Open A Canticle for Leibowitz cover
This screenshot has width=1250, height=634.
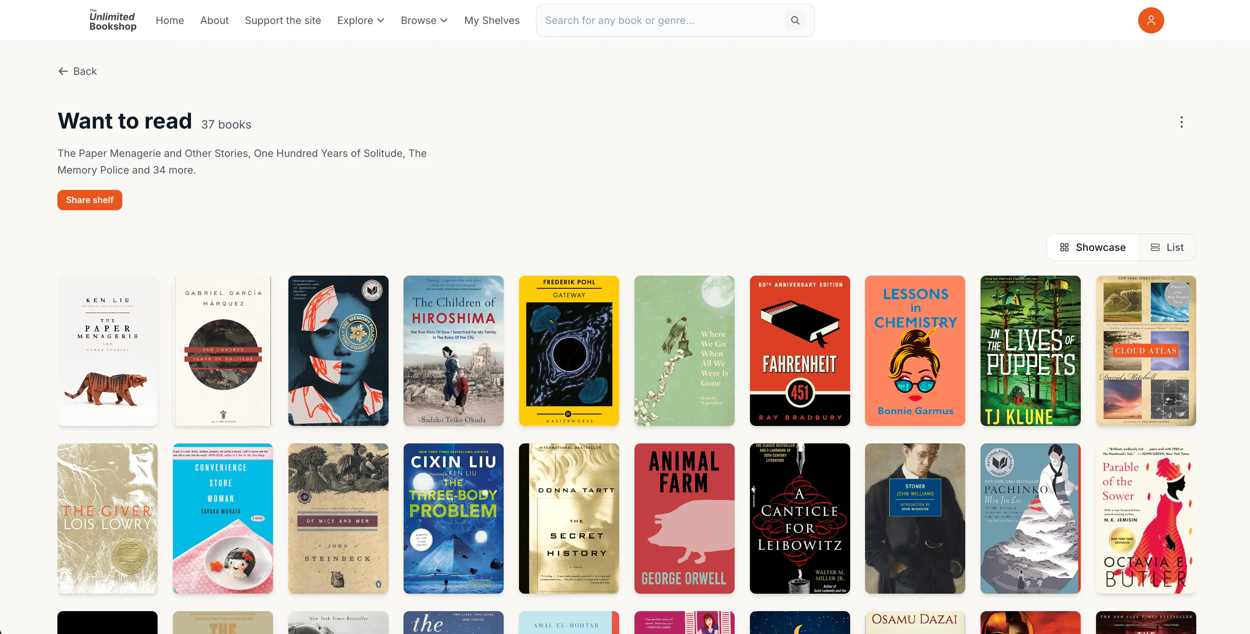click(x=800, y=519)
